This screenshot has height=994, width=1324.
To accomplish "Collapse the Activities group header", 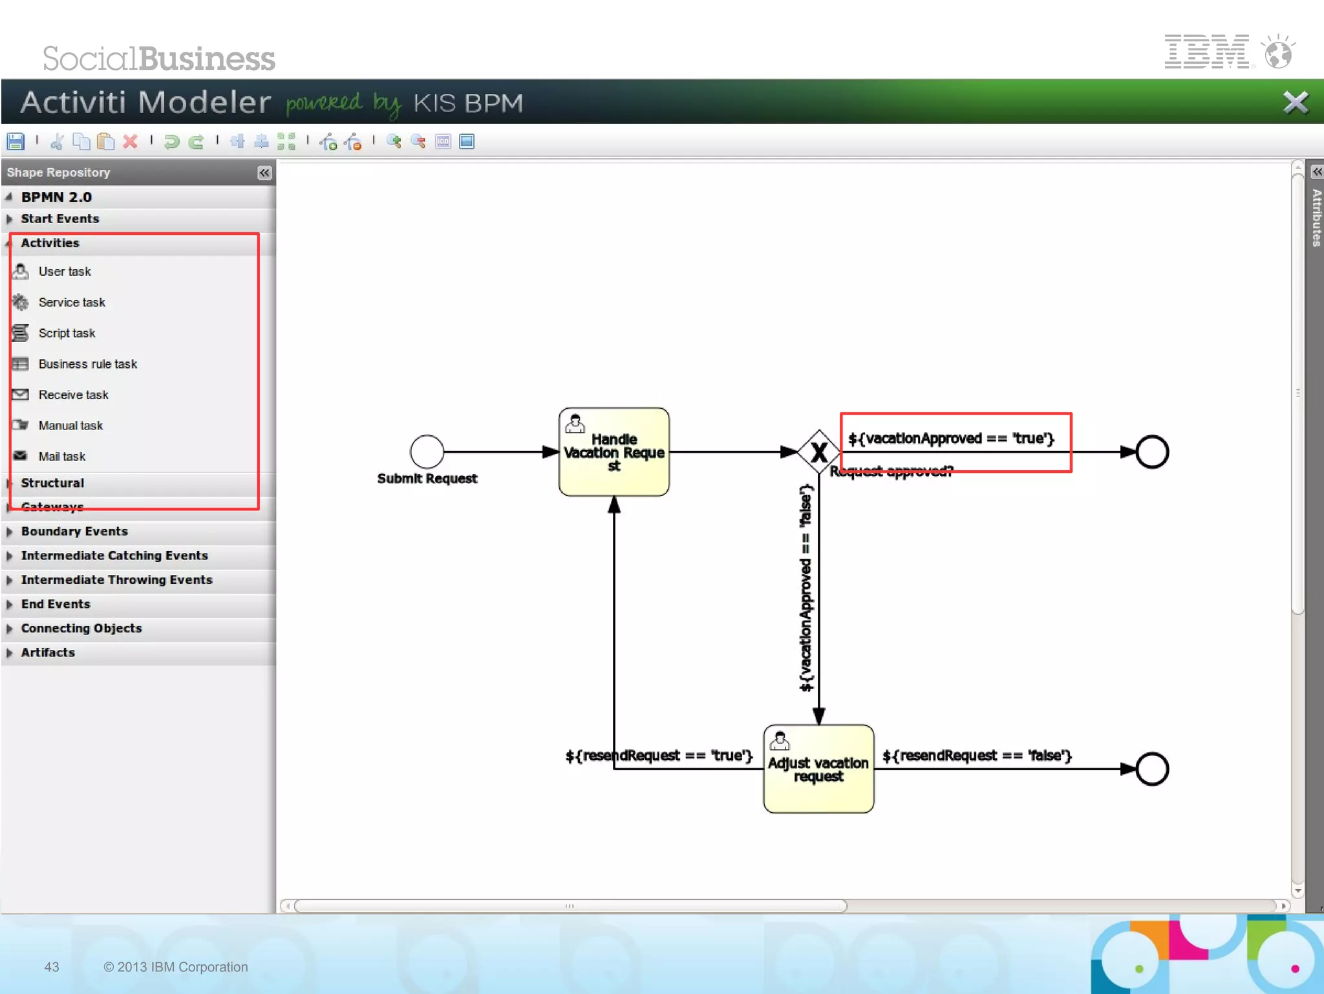I will 50,243.
